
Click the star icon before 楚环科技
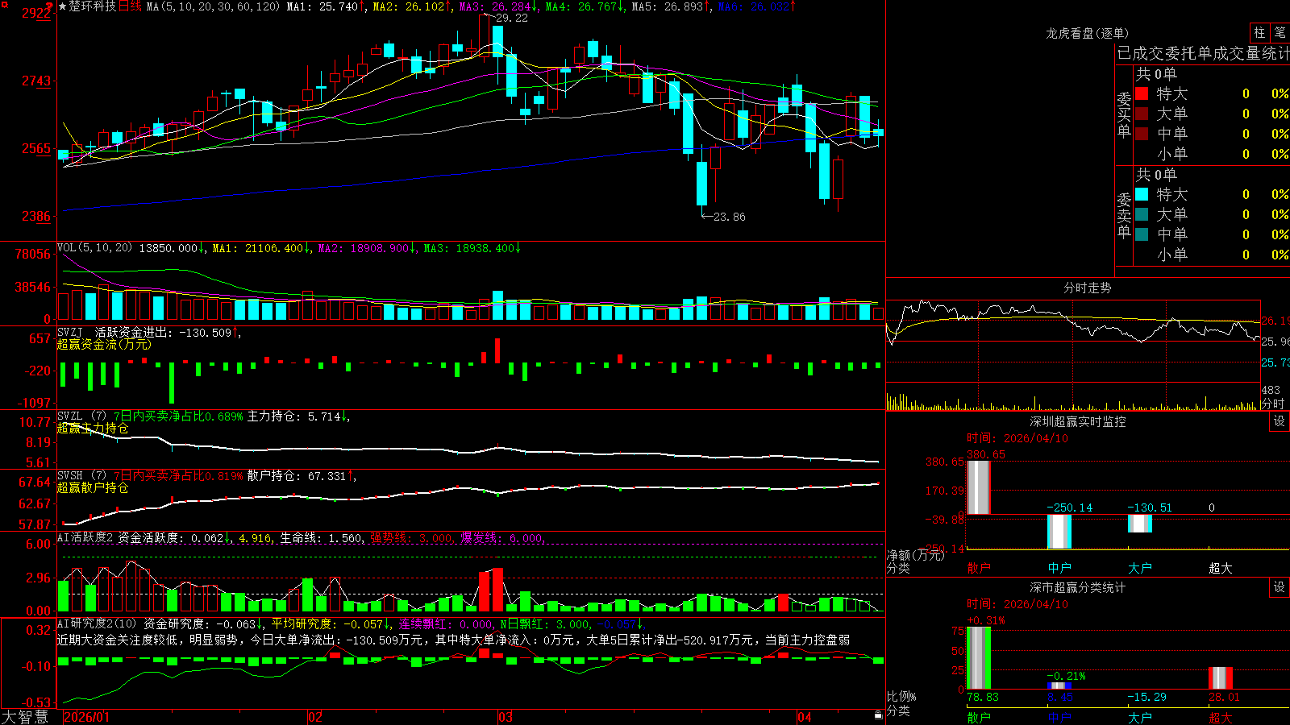click(63, 6)
